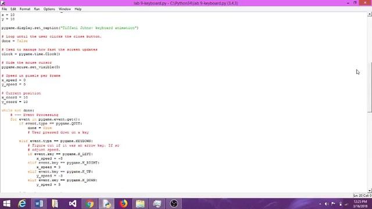The image size is (372, 209).
Task: Click the 'for event in pygame.event.get():' line
Action: (45, 119)
